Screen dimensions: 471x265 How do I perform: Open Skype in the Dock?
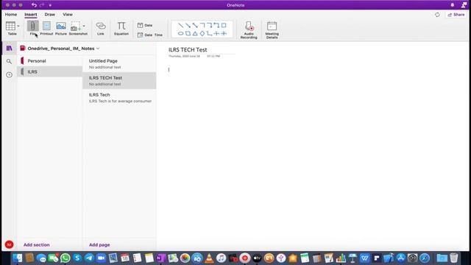pyautogui.click(x=77, y=258)
